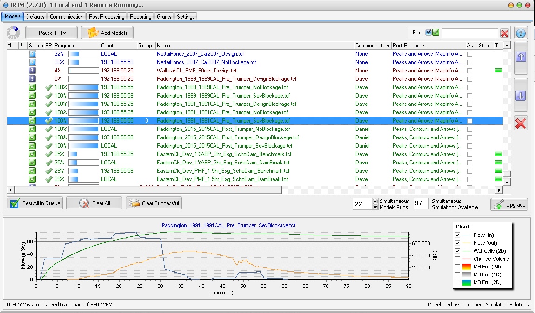The image size is (535, 313).
Task: Click the Upgrade button
Action: [x=509, y=204]
